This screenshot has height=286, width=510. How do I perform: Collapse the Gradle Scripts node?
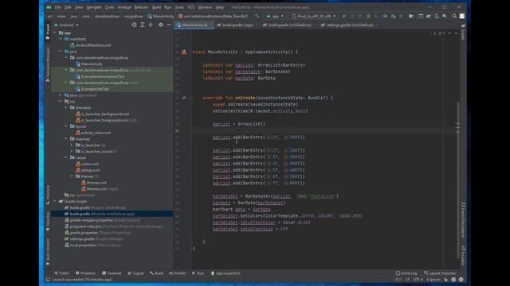pos(55,201)
